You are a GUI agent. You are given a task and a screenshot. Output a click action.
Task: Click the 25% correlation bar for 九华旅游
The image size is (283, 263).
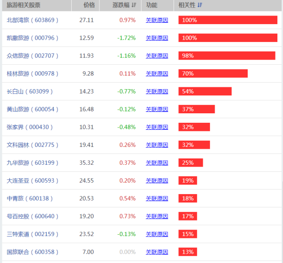(x=191, y=162)
